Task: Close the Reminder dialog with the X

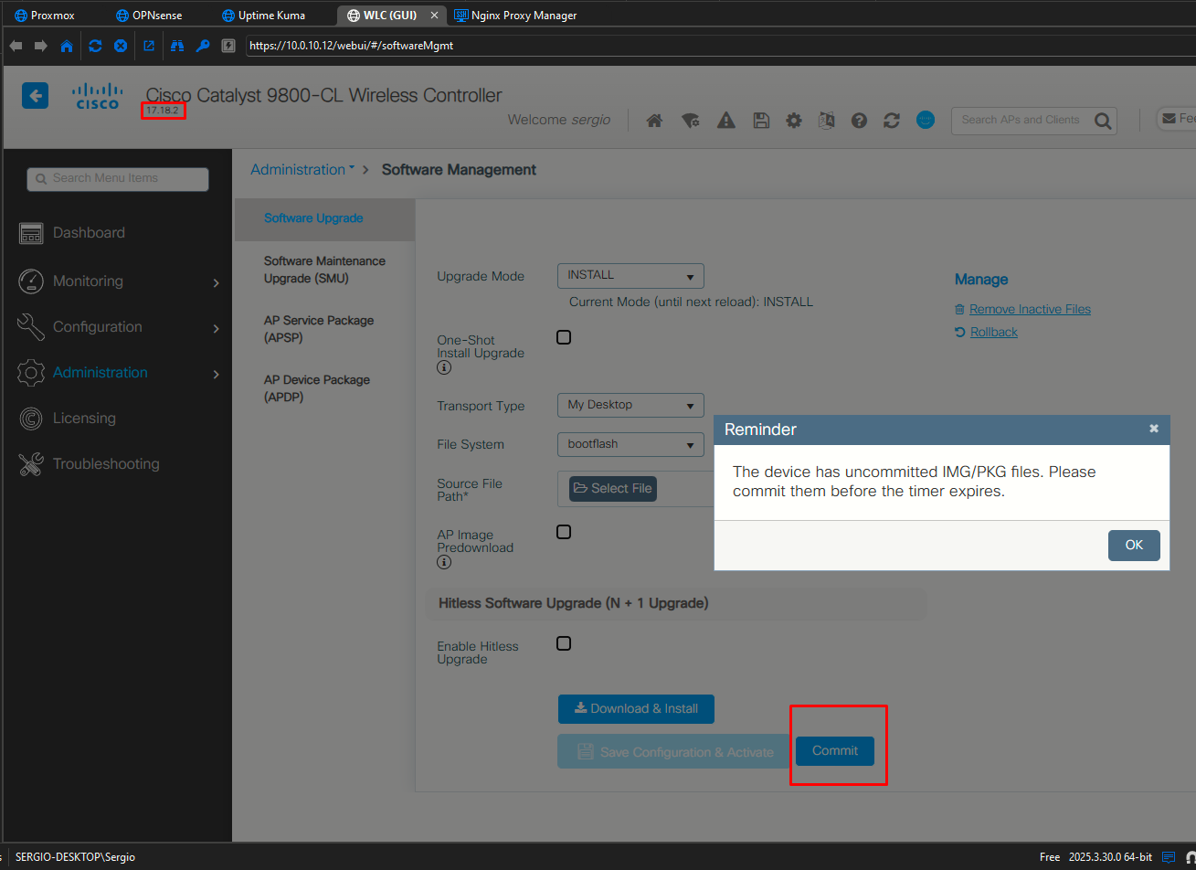Action: pos(1154,428)
